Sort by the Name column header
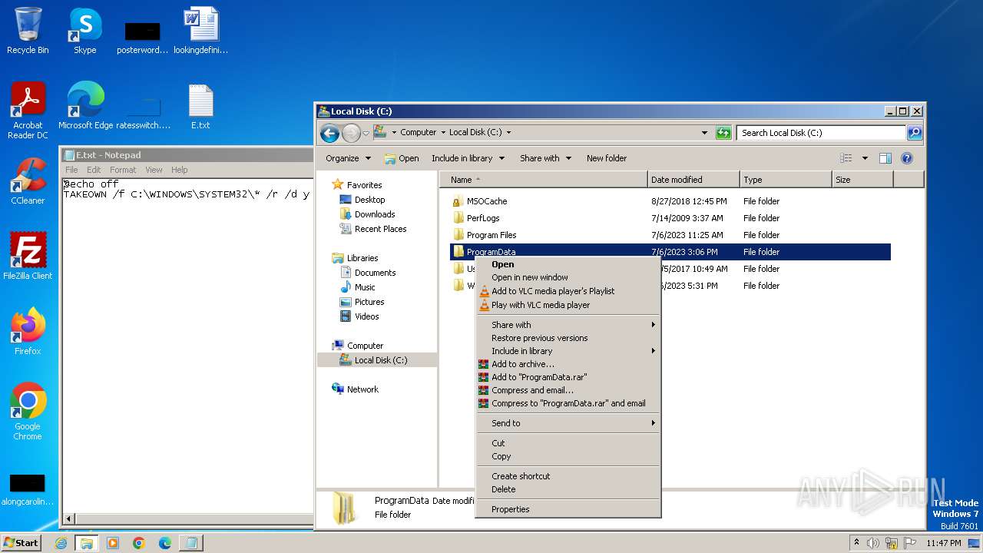 coord(544,180)
